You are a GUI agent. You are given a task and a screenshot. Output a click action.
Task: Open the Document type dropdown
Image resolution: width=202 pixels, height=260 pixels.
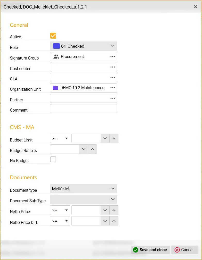(x=84, y=189)
